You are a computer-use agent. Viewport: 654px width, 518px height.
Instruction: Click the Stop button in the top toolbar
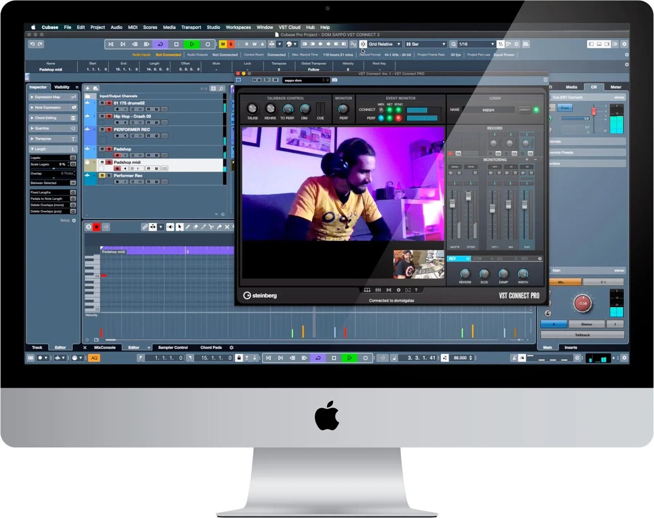click(176, 44)
